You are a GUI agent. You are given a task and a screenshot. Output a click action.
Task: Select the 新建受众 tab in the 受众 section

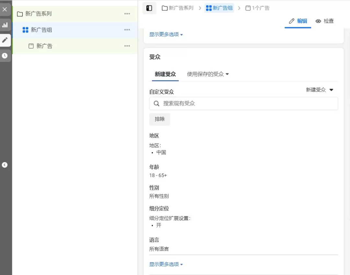pos(165,74)
